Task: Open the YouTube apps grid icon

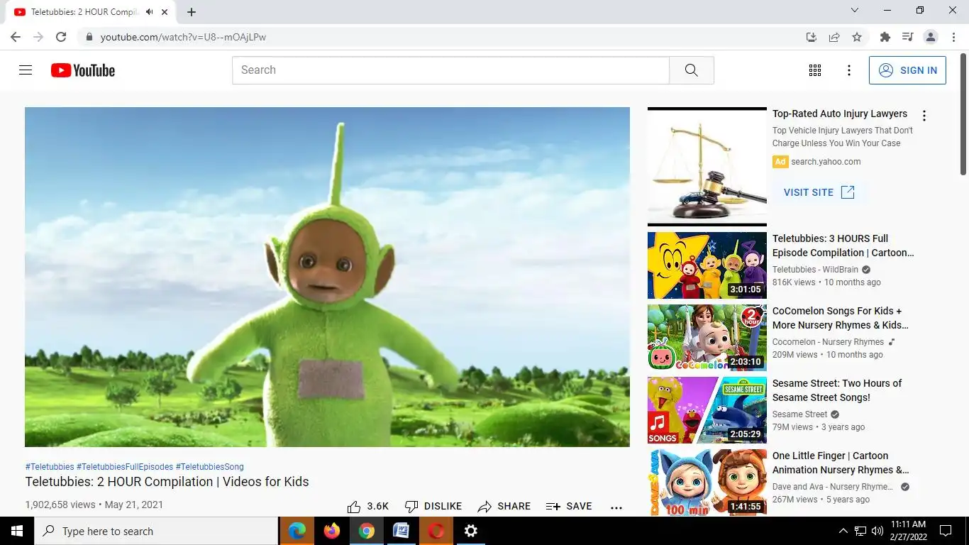Action: click(815, 70)
